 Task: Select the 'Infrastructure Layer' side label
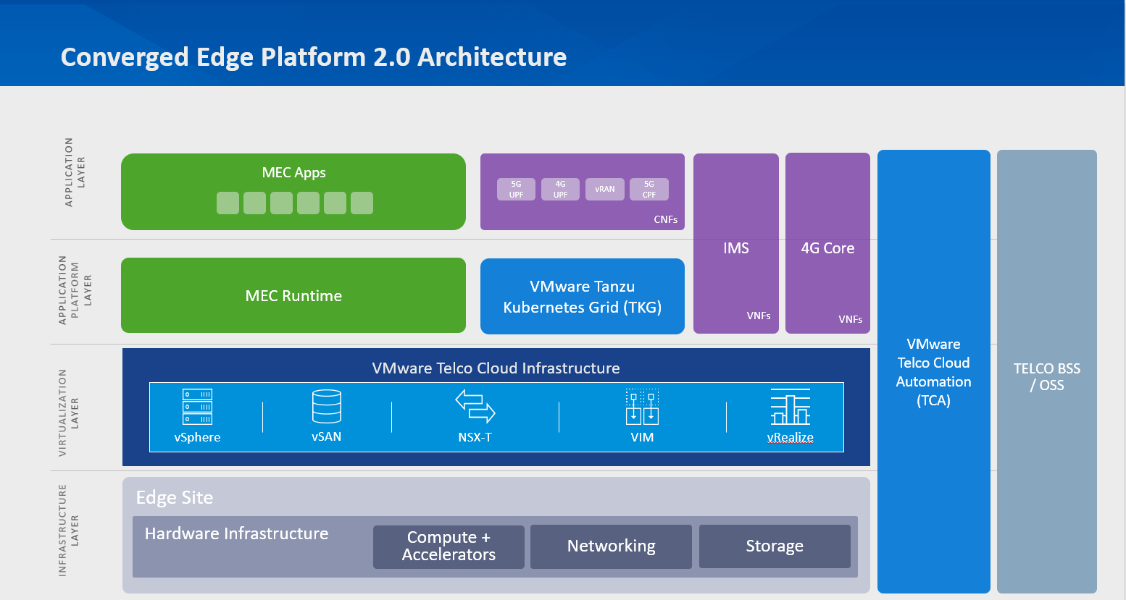click(x=68, y=531)
